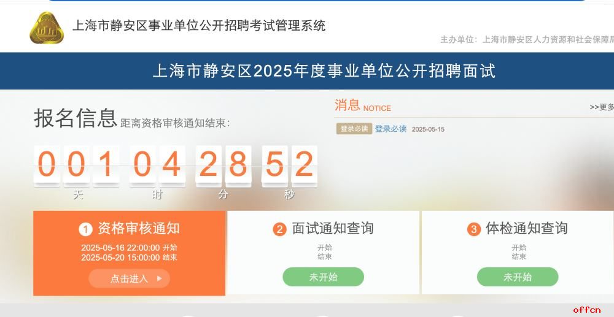The height and width of the screenshot is (317, 614).
Task: Click the 登录必读 tan tag badge
Action: coord(354,129)
